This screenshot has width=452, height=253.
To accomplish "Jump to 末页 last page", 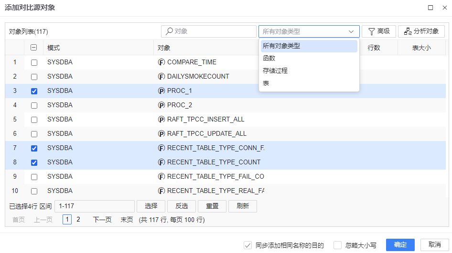I will tap(127, 220).
